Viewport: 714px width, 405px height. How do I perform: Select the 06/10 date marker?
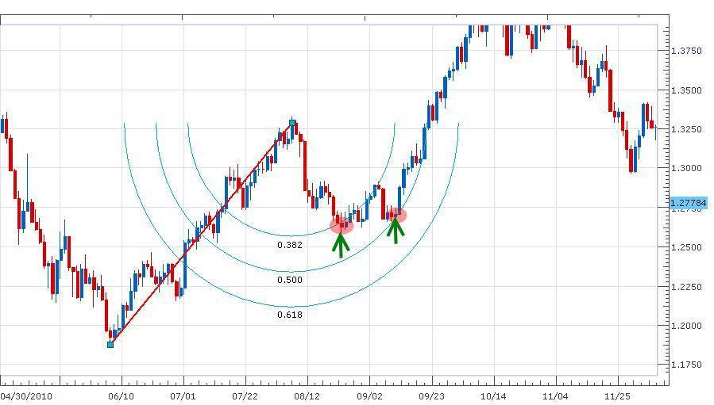(122, 395)
